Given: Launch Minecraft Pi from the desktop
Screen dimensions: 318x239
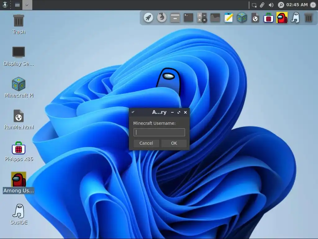Looking at the screenshot, I should [x=19, y=88].
